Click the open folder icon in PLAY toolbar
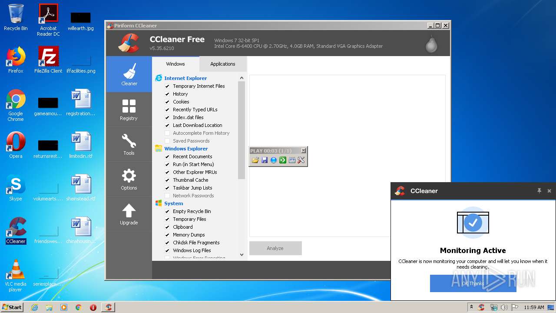 (255, 160)
